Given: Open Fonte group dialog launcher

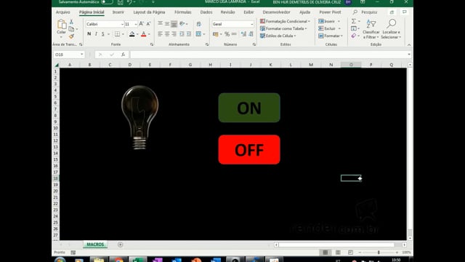Looking at the screenshot, I should [x=152, y=44].
